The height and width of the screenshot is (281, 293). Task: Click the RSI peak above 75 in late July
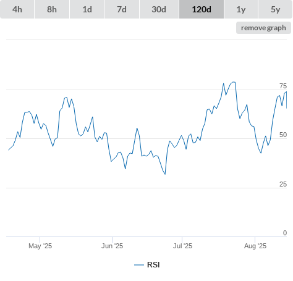[x=233, y=82]
